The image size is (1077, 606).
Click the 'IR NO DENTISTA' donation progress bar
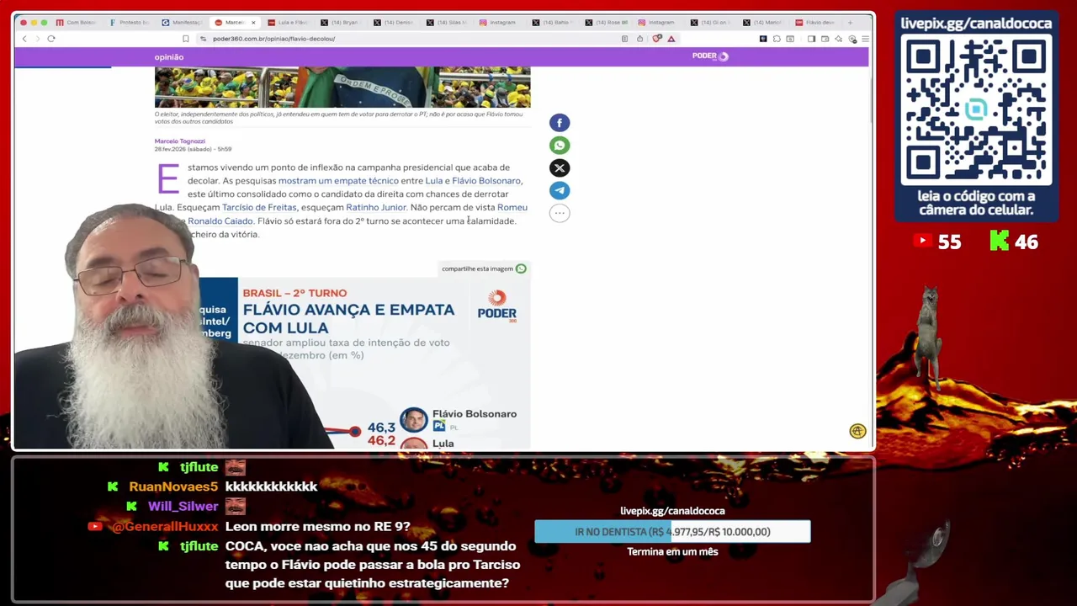click(x=672, y=532)
